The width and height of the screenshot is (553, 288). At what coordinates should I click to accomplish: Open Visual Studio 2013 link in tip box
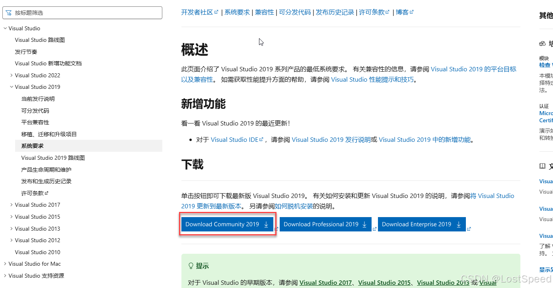443,282
